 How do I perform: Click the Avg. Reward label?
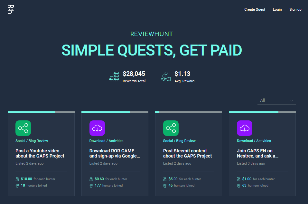184,81
